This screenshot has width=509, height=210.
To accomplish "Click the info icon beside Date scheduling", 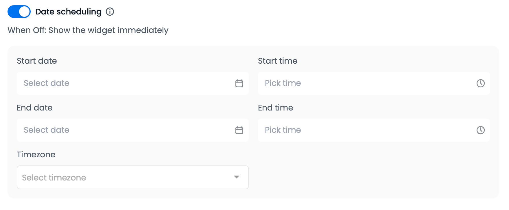I will coord(110,12).
